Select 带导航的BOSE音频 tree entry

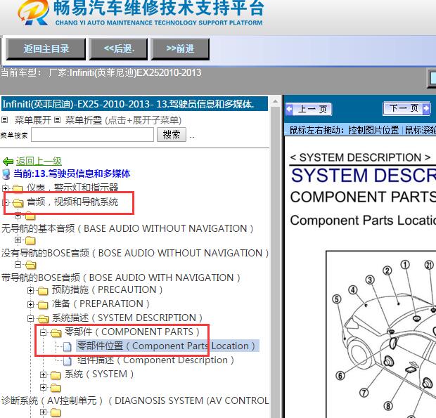[x=121, y=277]
